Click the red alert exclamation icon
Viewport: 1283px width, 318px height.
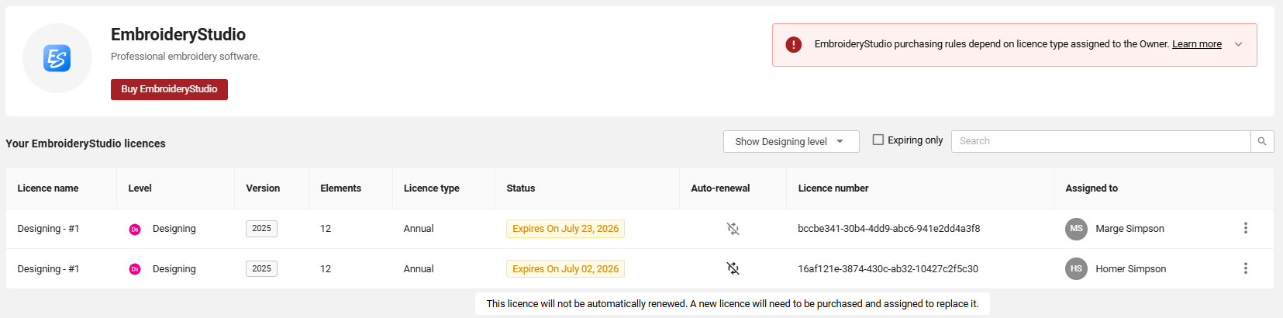[793, 44]
